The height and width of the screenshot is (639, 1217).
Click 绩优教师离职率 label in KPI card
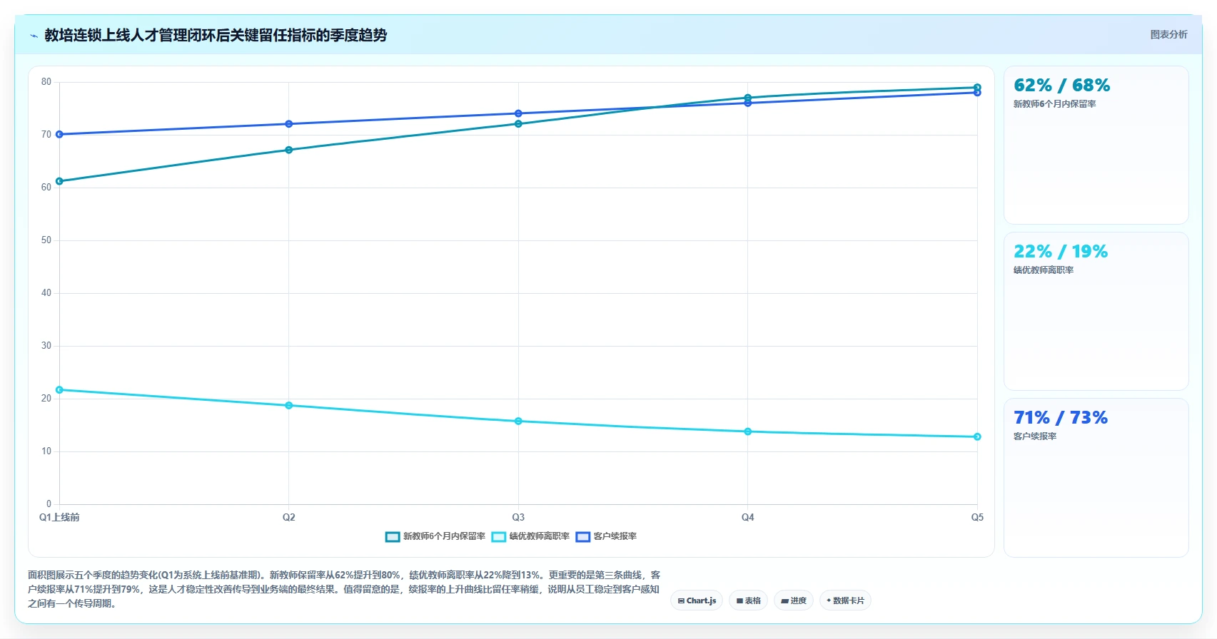coord(1044,270)
